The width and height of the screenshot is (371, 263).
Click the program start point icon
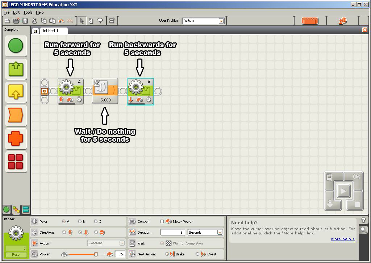point(45,91)
